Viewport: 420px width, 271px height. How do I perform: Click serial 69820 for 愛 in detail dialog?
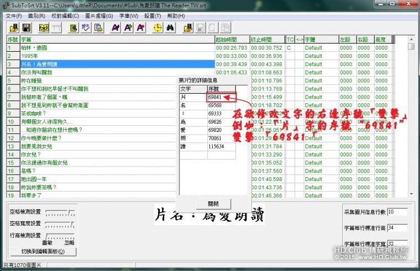(x=221, y=130)
